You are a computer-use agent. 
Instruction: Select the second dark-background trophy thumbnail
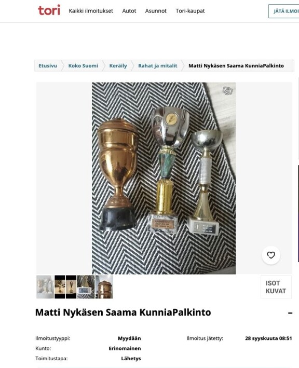(x=60, y=287)
